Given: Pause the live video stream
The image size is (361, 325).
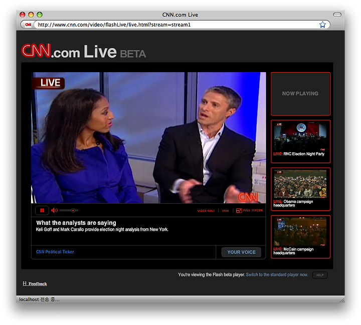Looking at the screenshot, I should click(42, 210).
